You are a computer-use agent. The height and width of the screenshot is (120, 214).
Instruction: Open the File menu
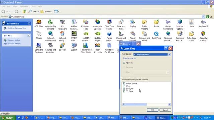(3, 7)
